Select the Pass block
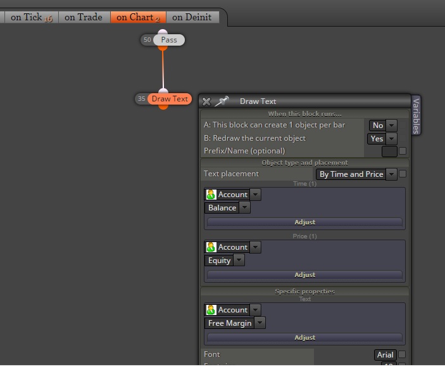Image resolution: width=445 pixels, height=367 pixels. coord(169,40)
